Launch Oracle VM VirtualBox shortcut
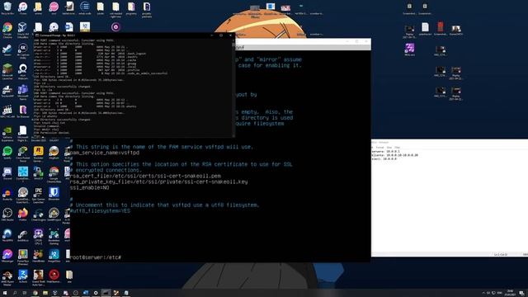Image resolution: width=528 pixels, height=297 pixels. coord(22,30)
